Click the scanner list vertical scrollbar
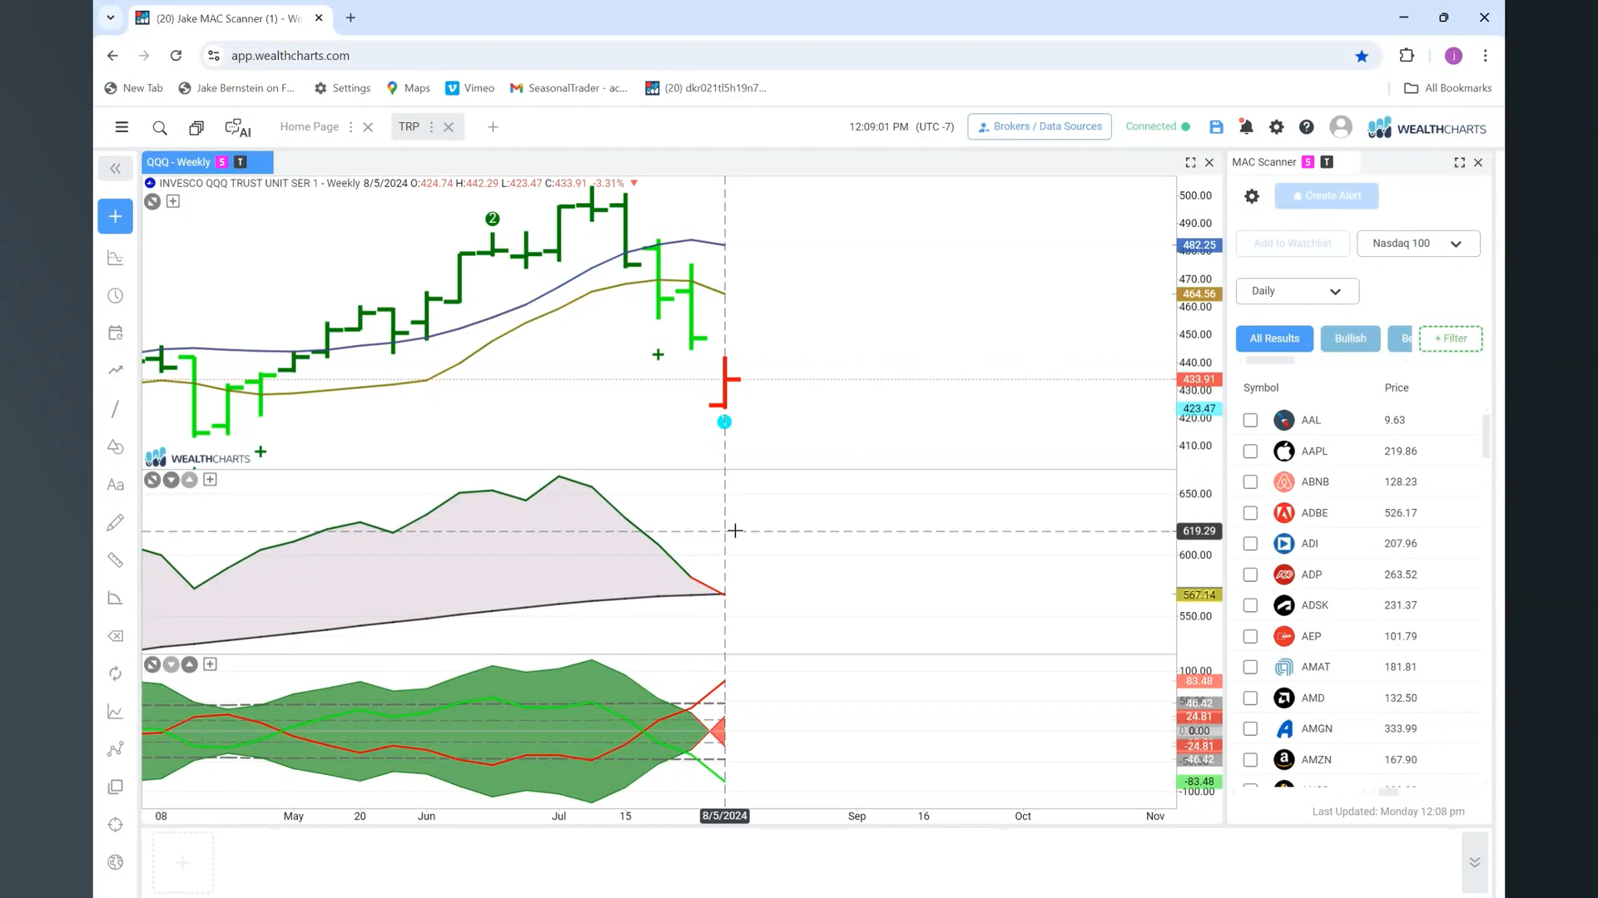This screenshot has width=1598, height=898. click(1486, 436)
